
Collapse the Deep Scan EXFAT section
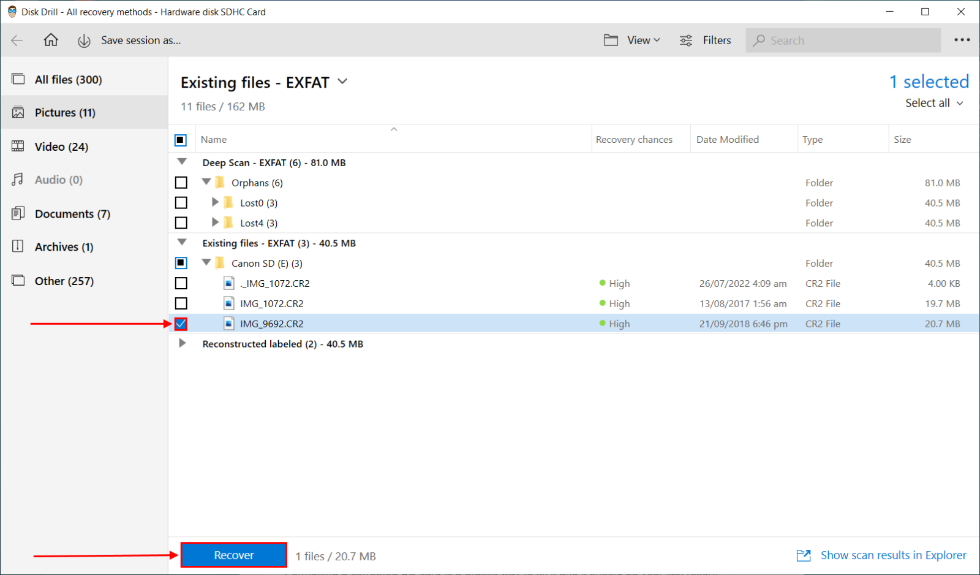[x=182, y=161]
